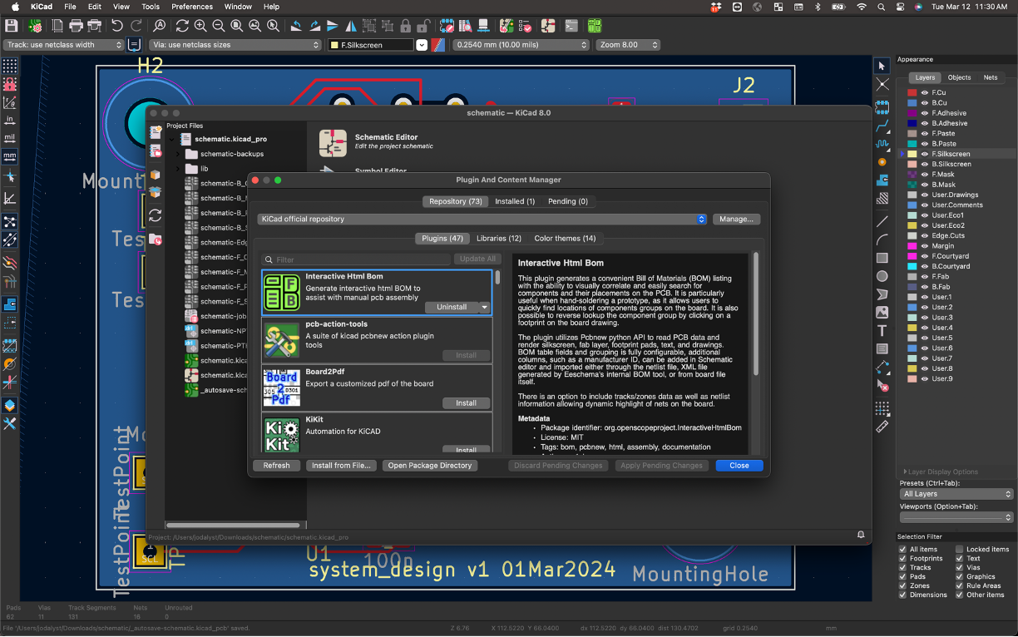Click the B.Cu layer color swatch

912,103
